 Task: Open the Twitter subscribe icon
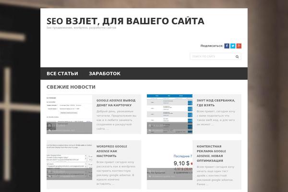[x=233, y=46]
